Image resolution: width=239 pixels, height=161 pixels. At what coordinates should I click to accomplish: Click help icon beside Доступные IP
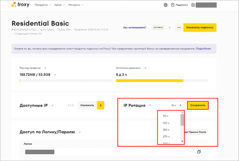pos(52,106)
